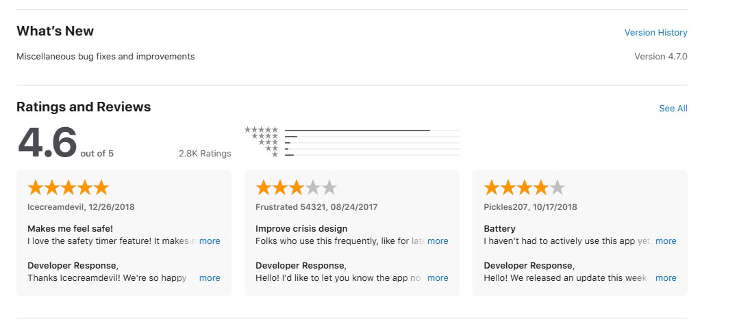This screenshot has height=328, width=752.
Task: Open the Version History link
Action: pos(655,33)
